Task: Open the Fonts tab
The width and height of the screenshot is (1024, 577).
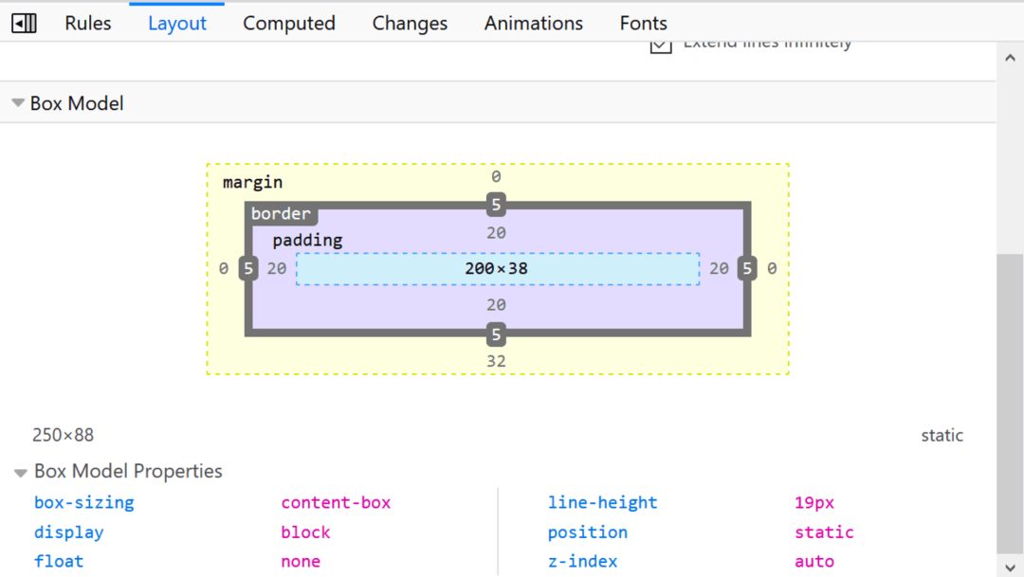Action: (x=643, y=24)
